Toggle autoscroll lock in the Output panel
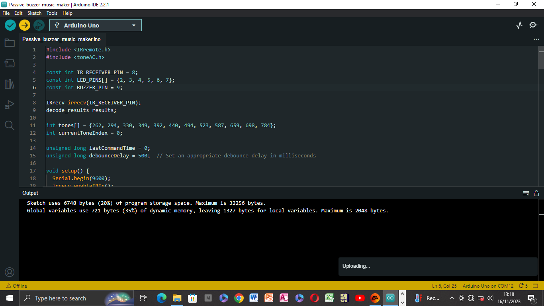Viewport: 544px width, 306px height. click(536, 193)
